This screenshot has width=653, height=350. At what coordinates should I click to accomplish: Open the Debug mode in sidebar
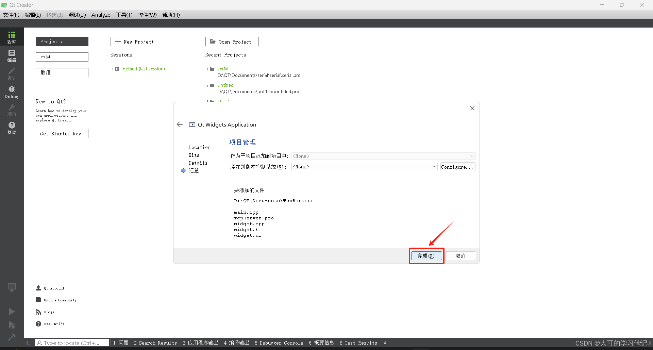(x=12, y=92)
